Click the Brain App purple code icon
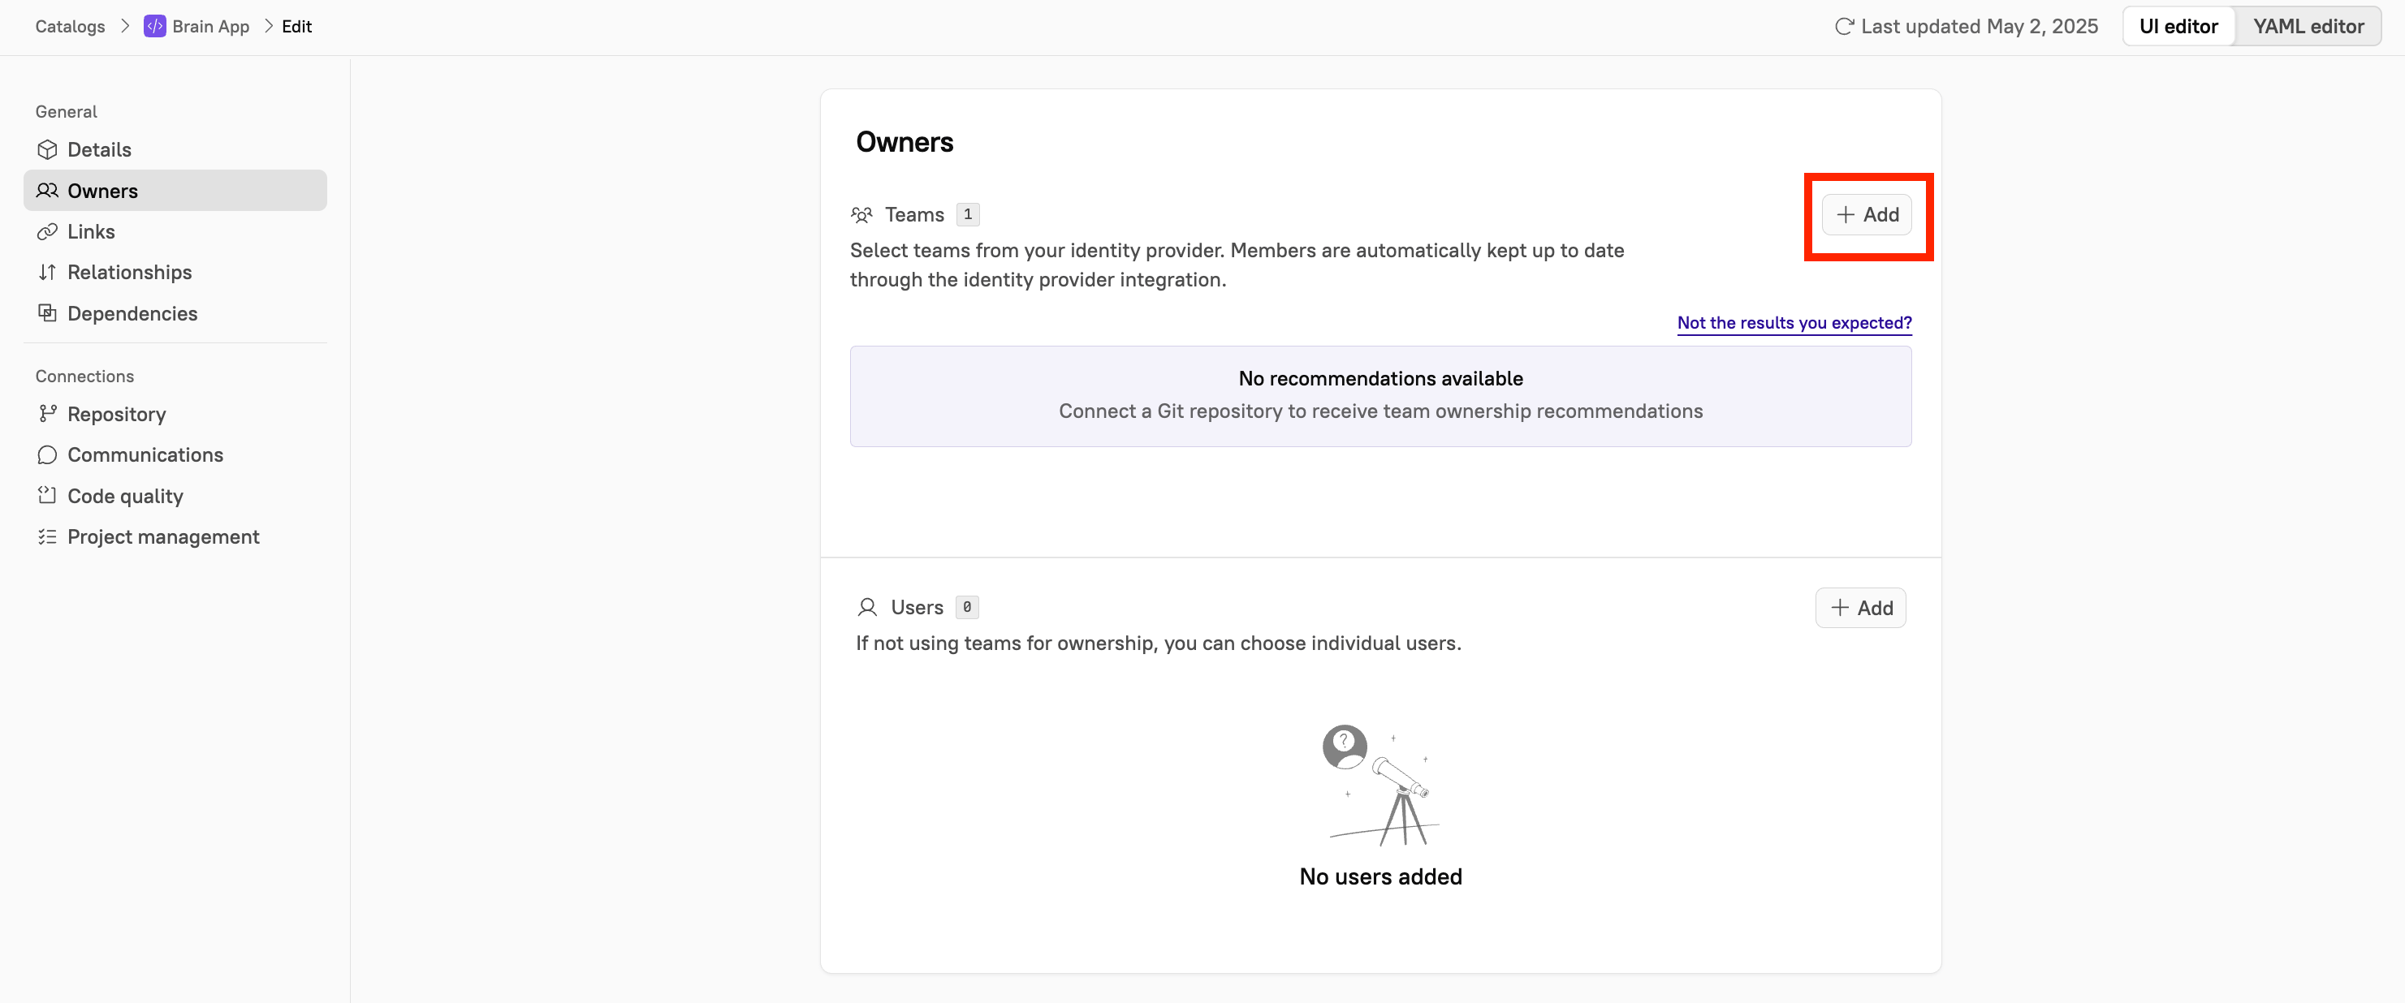Screen dimensions: 2405x1003 [x=154, y=26]
